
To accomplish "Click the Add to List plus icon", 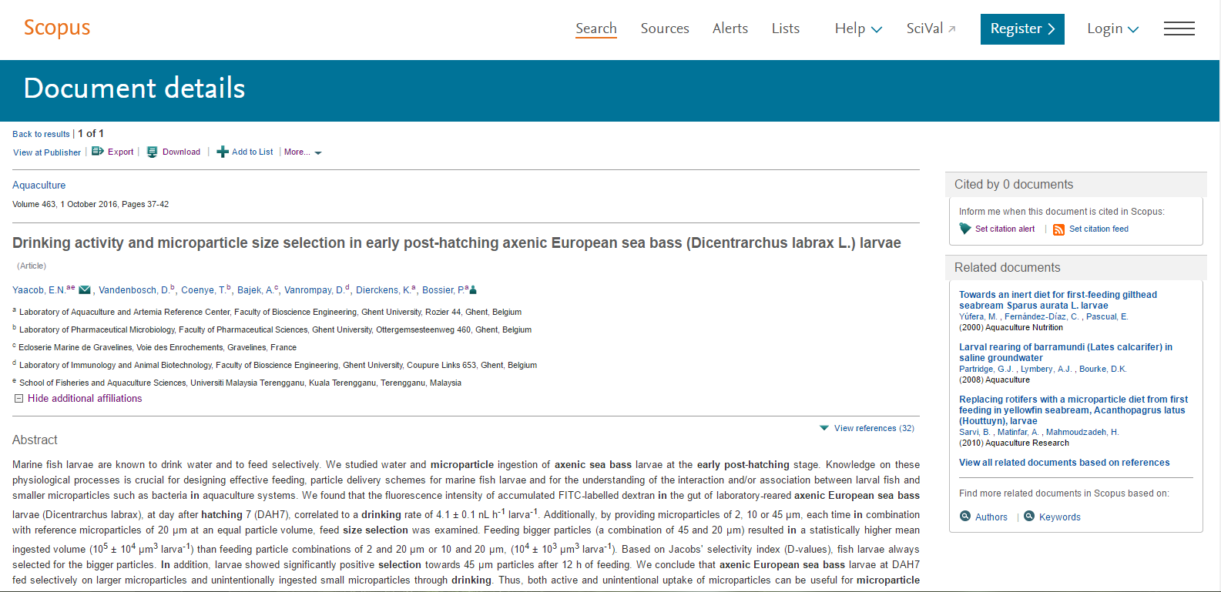I will point(223,152).
